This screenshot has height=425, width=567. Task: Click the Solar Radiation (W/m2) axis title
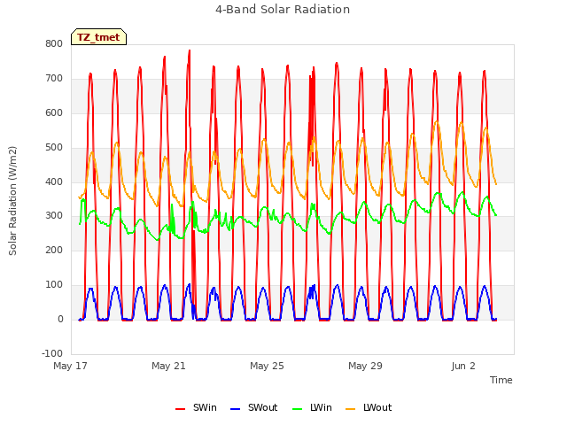click(x=12, y=201)
